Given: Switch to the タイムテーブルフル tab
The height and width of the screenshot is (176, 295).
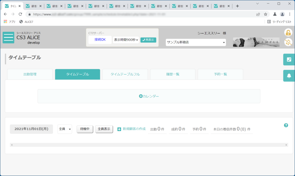Looking at the screenshot, I should point(125,74).
